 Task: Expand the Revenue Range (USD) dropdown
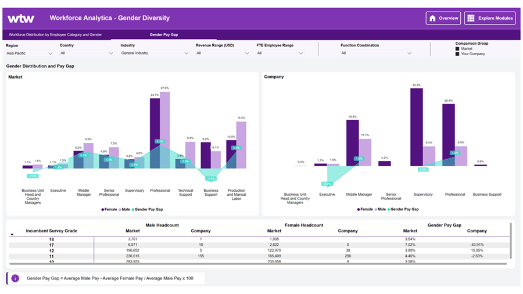pos(223,53)
